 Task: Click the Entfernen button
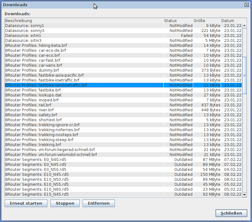[98, 203]
